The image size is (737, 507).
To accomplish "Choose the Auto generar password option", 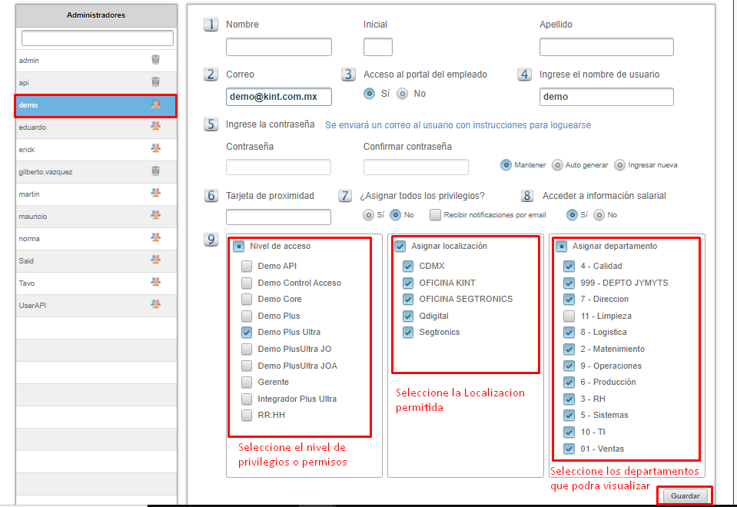I will click(558, 165).
